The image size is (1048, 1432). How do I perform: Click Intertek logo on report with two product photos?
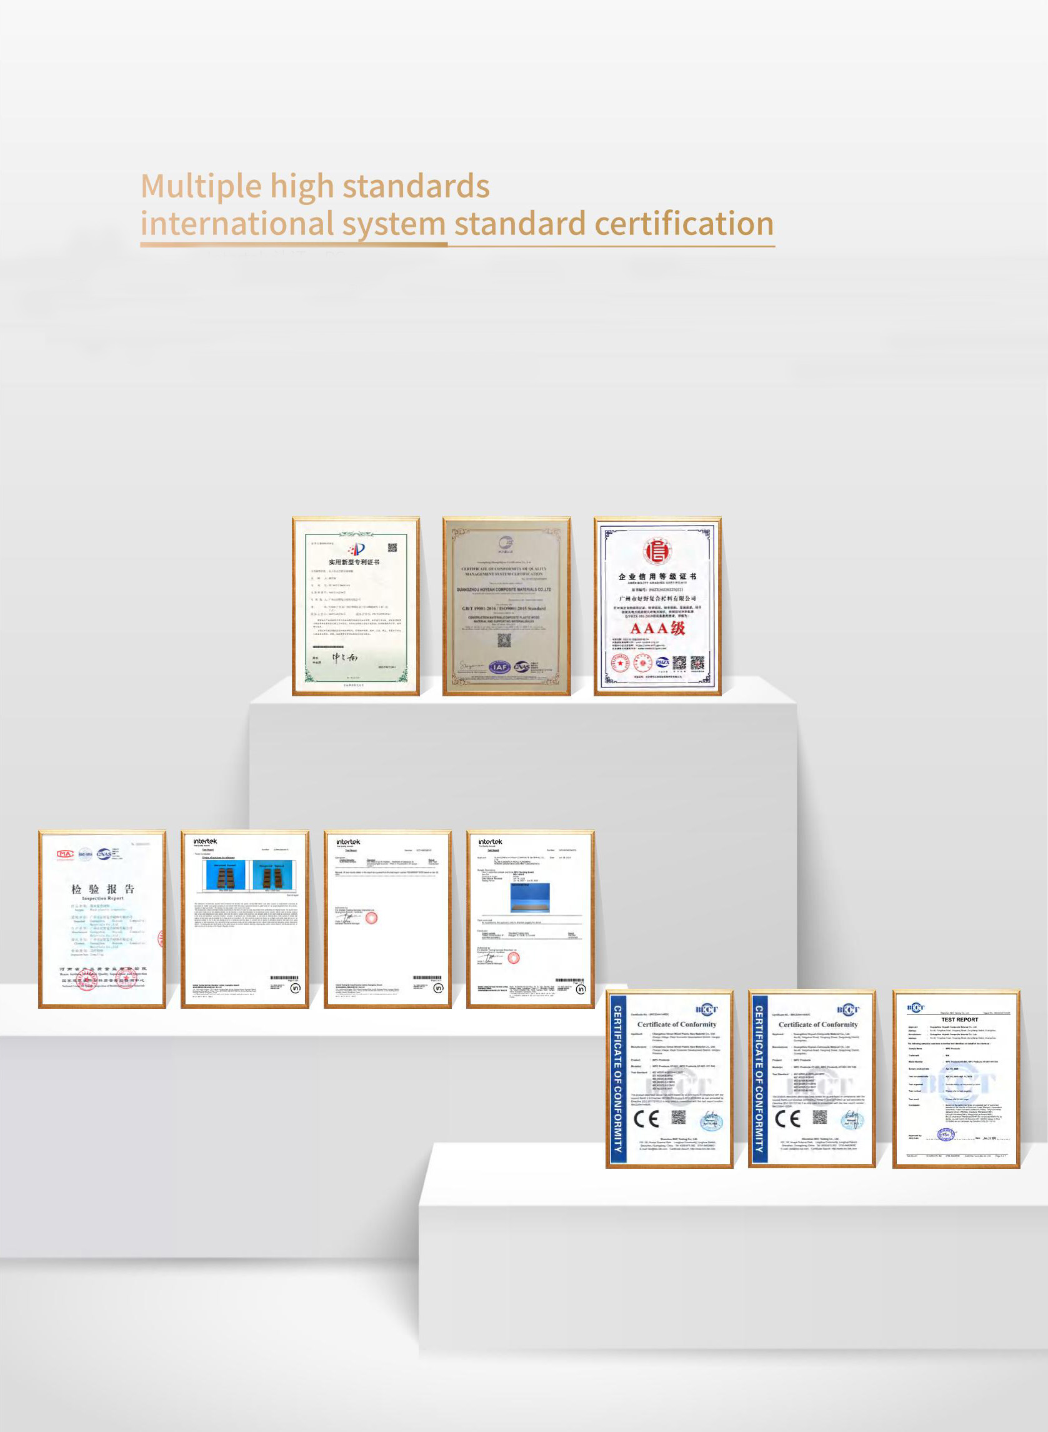click(x=205, y=841)
